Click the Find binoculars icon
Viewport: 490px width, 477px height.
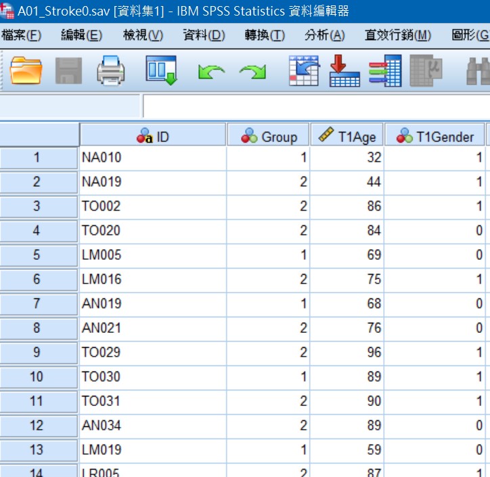pos(478,70)
